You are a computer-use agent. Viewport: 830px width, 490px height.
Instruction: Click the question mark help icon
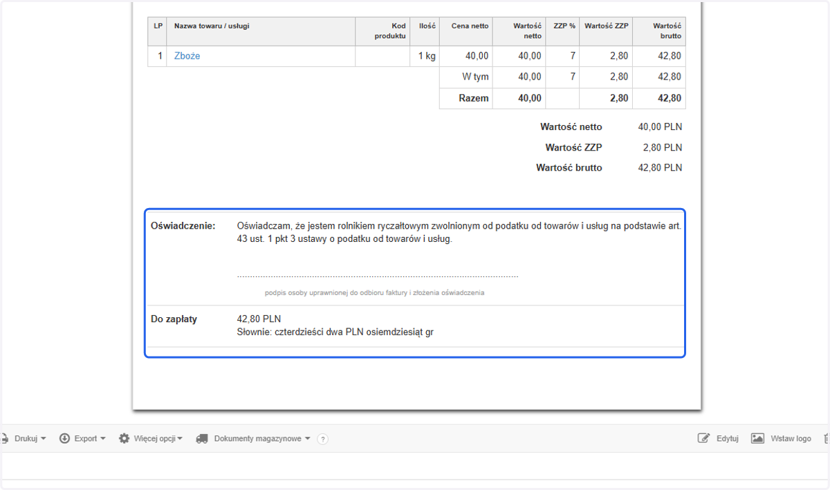click(x=322, y=439)
